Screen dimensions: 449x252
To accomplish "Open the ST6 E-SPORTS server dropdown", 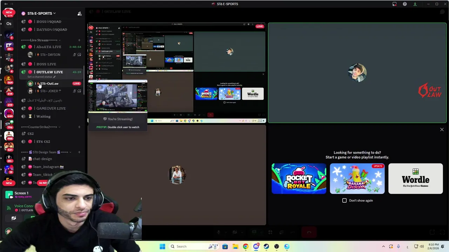I will pos(39,13).
